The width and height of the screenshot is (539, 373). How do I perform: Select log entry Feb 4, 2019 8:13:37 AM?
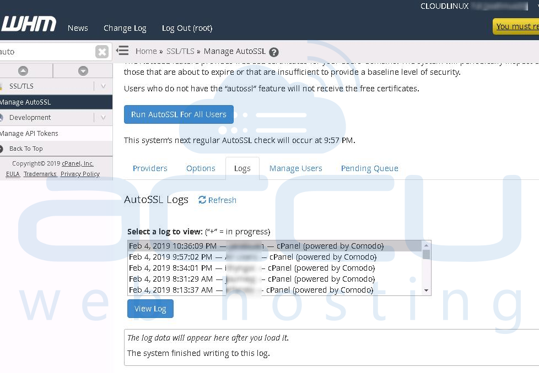[x=275, y=290]
